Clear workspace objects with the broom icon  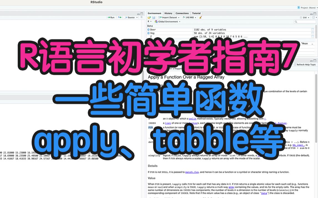click(200, 17)
